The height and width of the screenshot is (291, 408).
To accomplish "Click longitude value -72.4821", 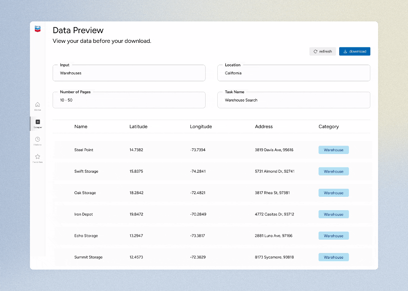I will click(x=198, y=193).
